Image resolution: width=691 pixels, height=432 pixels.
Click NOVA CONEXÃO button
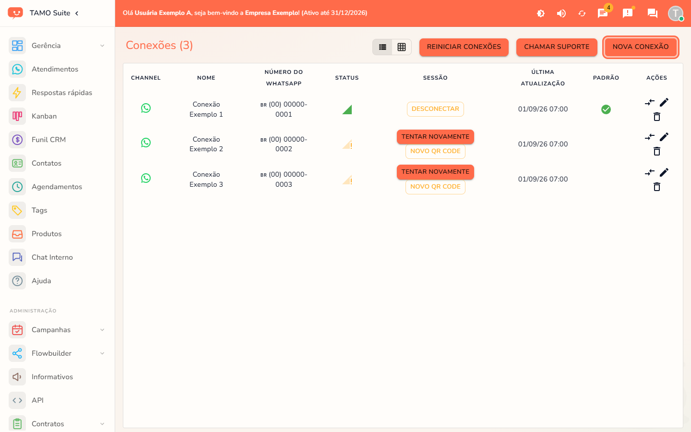pos(641,47)
